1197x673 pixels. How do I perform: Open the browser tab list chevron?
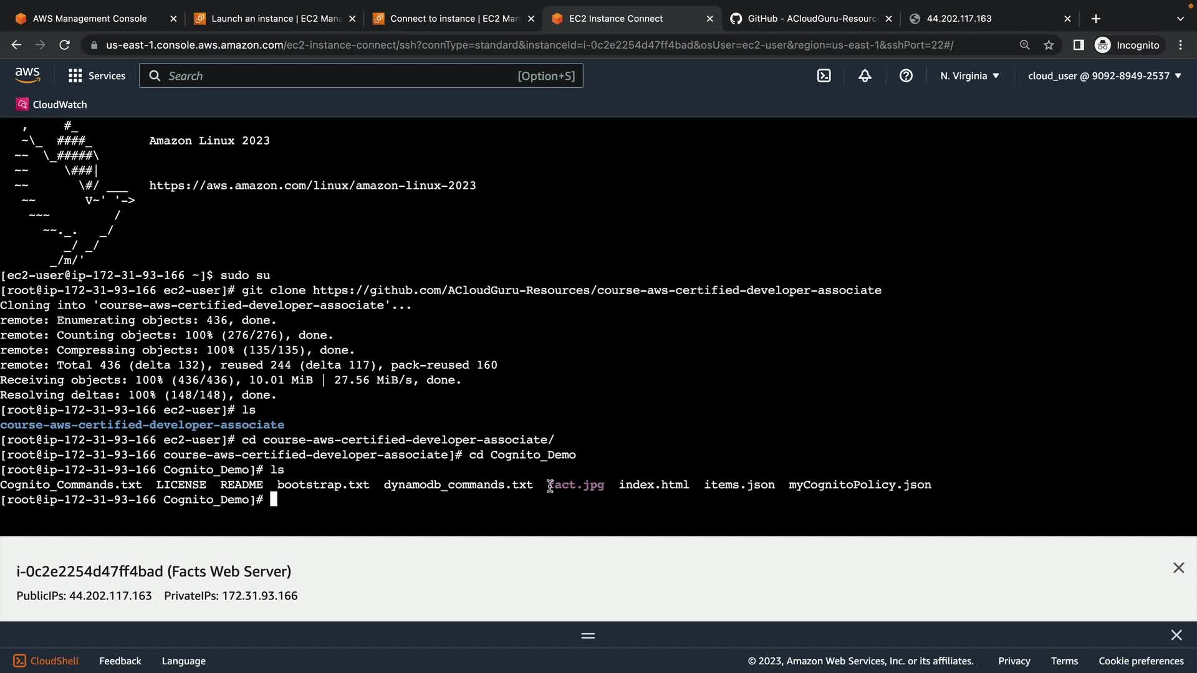(1180, 19)
